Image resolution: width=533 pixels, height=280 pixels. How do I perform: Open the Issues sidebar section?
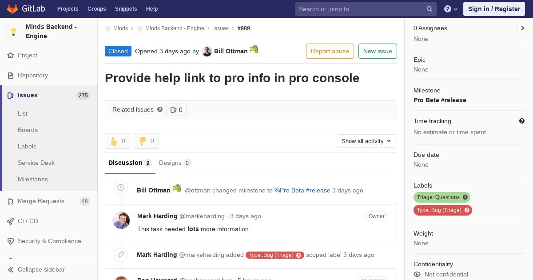tap(49, 96)
